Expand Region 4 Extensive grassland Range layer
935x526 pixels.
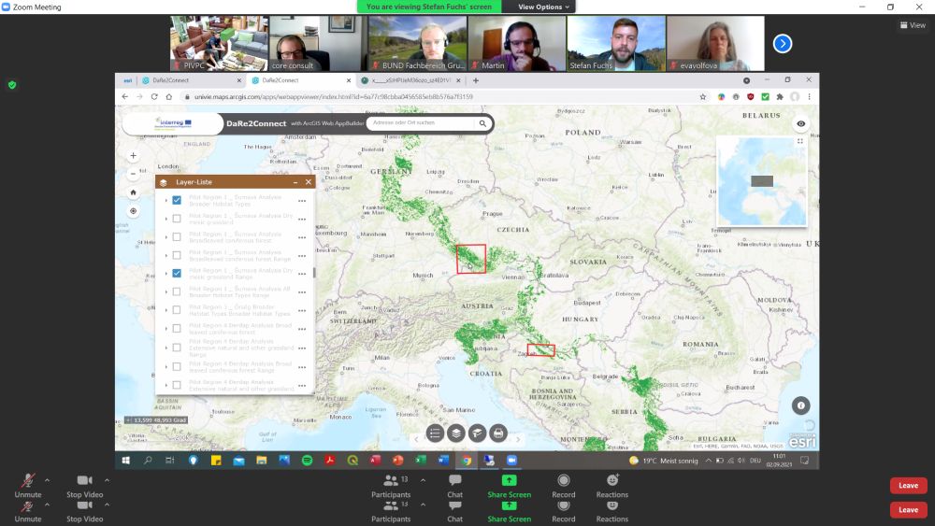click(x=165, y=348)
